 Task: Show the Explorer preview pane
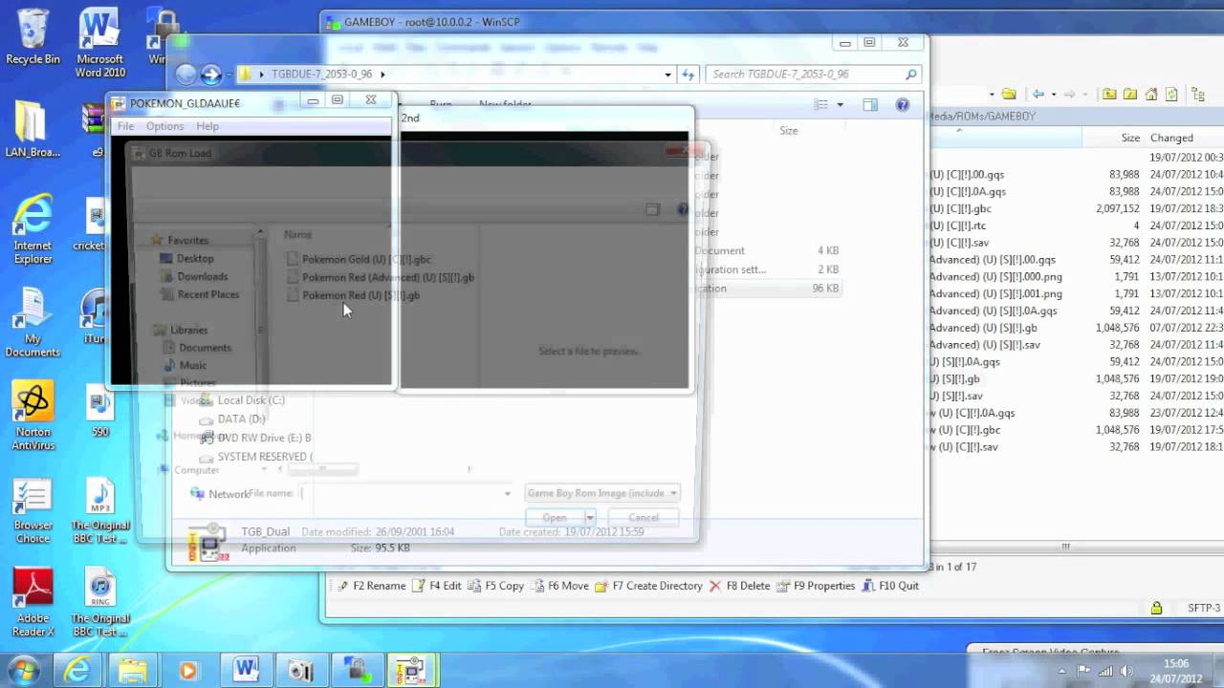869,104
